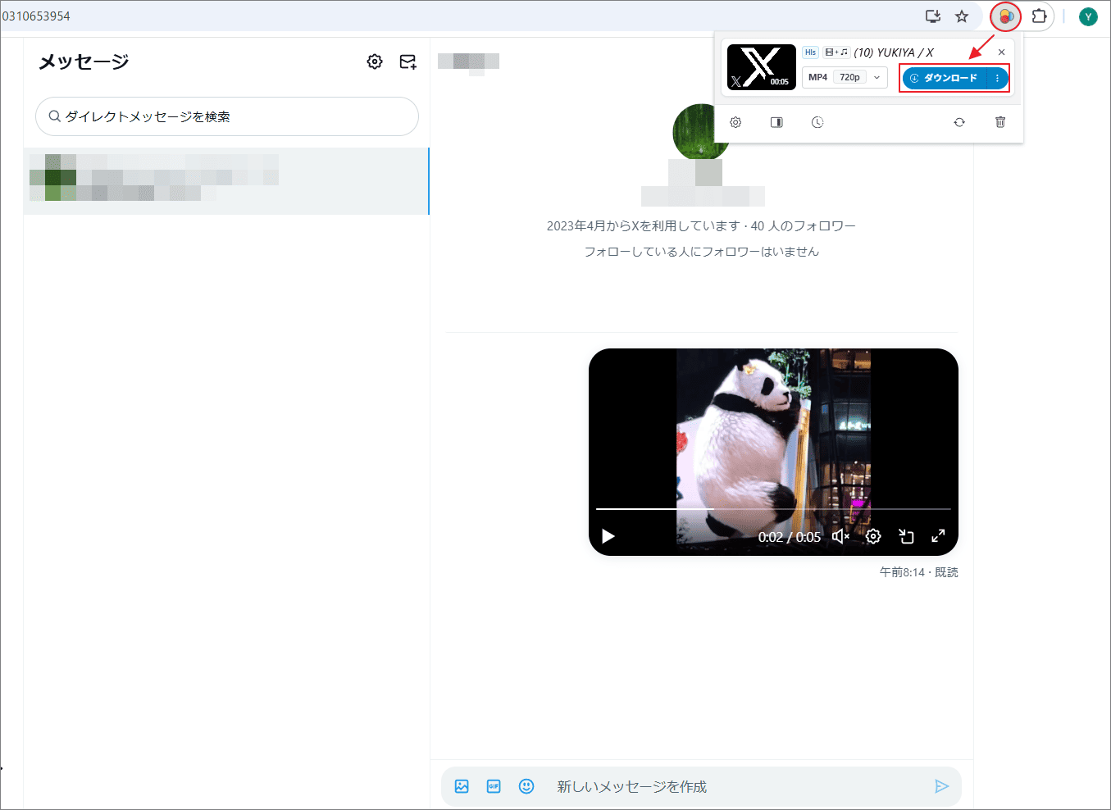1111x810 pixels.
Task: Open the browser extensions puzzle icon
Action: tap(1040, 16)
